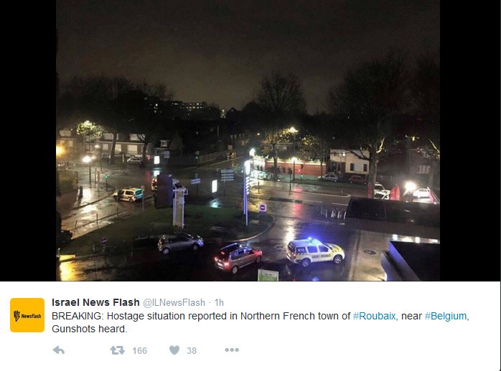Viewport: 501px width, 371px height.
Task: Open the three-dot more options menu
Action: 232,350
